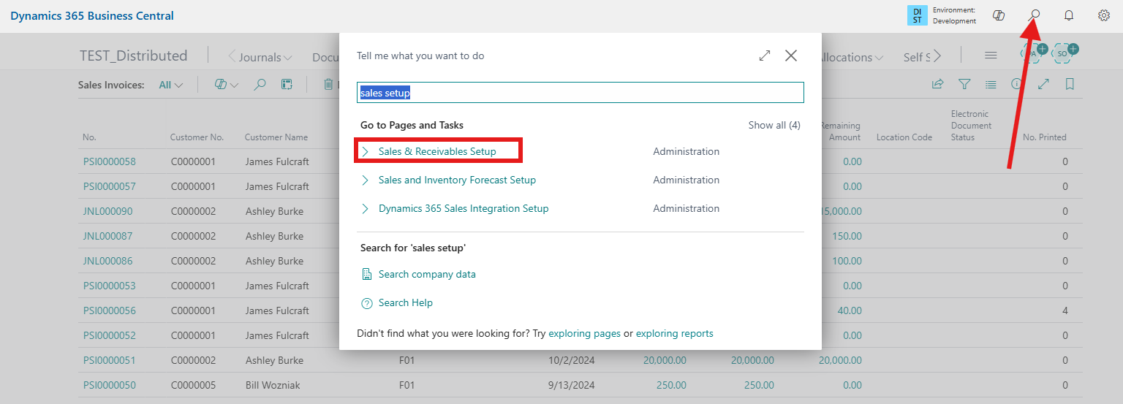Open the All views dropdown for Sales Invoices
The image size is (1123, 404).
(171, 85)
